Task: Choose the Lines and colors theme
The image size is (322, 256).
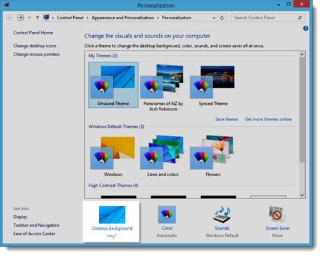Action: (163, 156)
